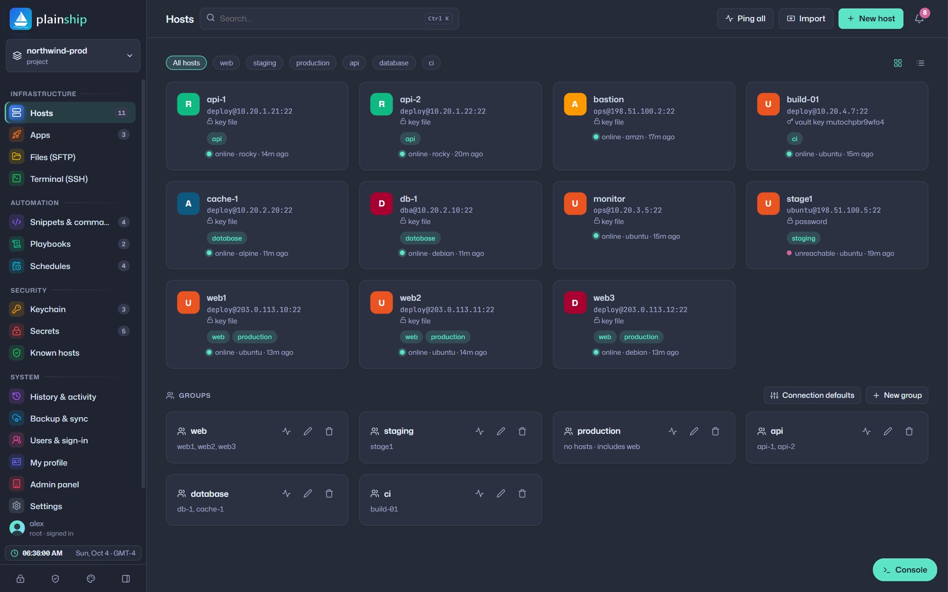Open Snippets & commands section
This screenshot has height=592, width=948.
(70, 222)
